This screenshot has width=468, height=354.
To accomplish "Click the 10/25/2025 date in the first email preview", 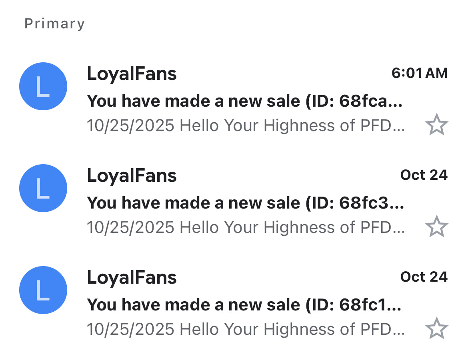I will coord(130,126).
